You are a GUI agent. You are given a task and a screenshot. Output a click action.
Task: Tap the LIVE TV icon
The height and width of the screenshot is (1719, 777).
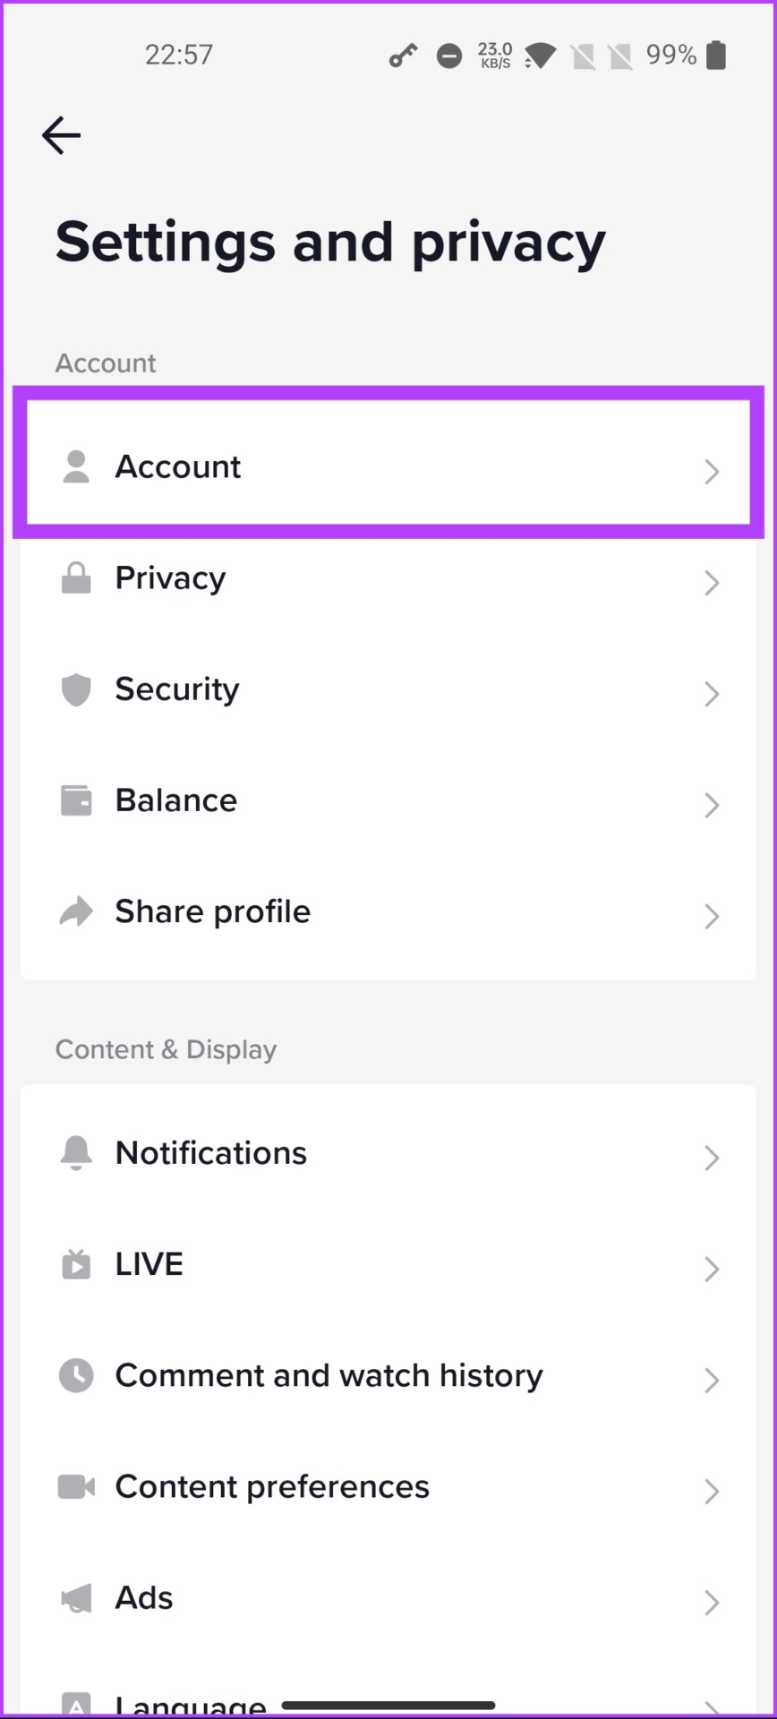click(x=76, y=1264)
